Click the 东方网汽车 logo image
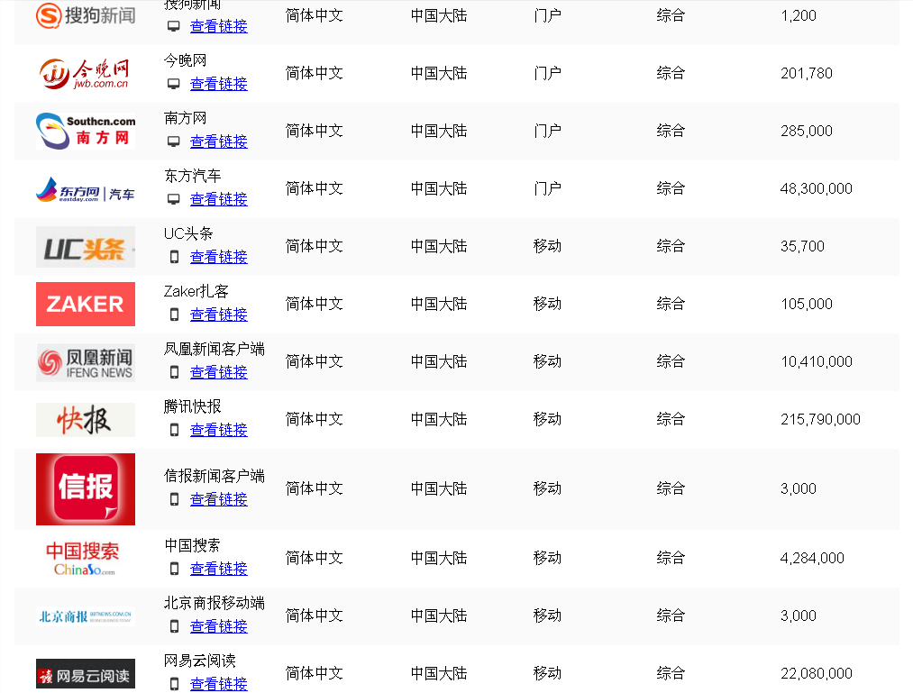The height and width of the screenshot is (693, 913). [86, 190]
